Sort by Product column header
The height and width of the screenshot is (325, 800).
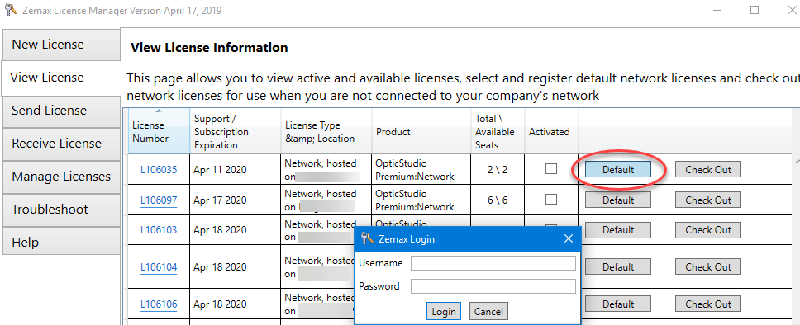coord(421,131)
